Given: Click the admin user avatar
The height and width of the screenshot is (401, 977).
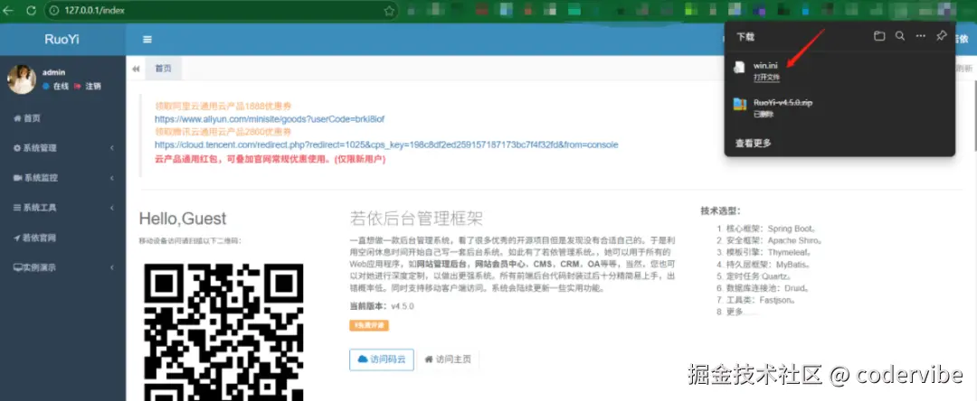Looking at the screenshot, I should [x=21, y=79].
